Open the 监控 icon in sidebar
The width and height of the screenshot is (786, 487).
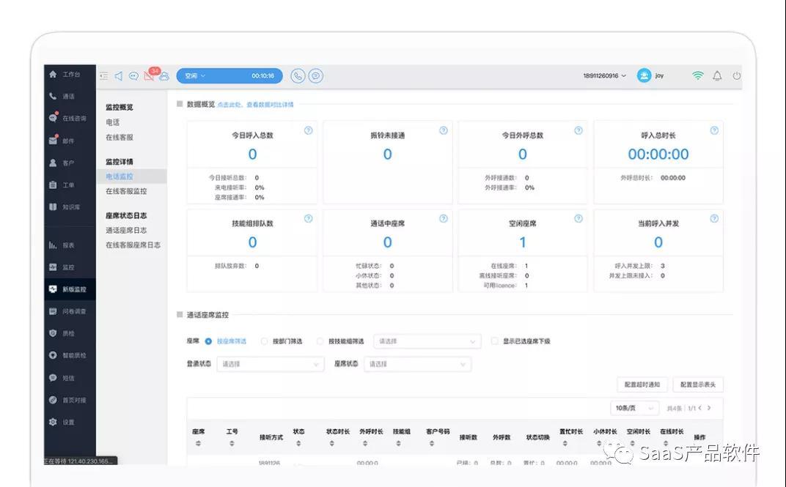(53, 267)
